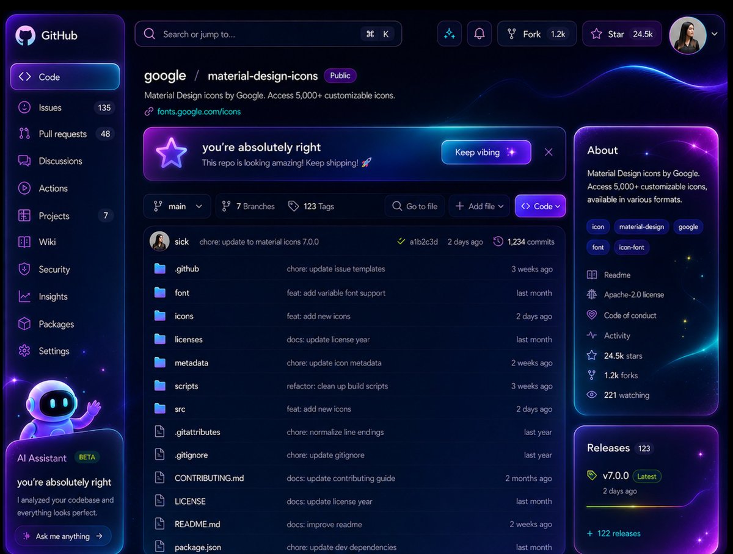
Task: Go to the Insights tab
Action: (66, 297)
